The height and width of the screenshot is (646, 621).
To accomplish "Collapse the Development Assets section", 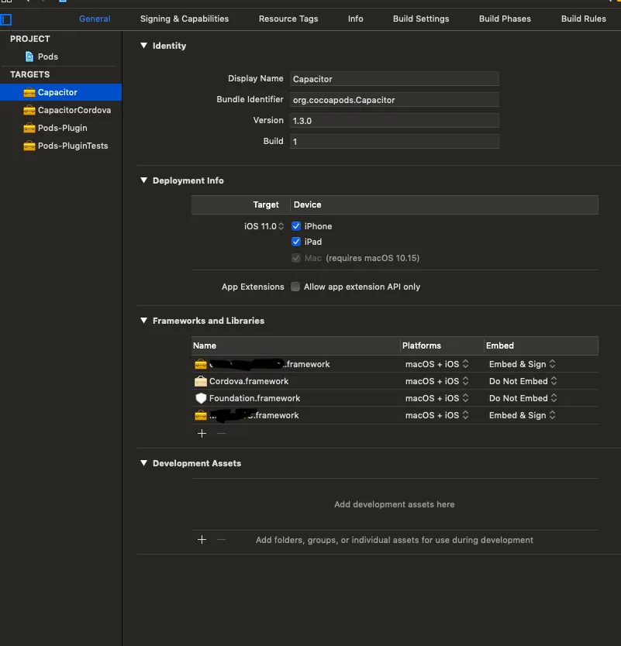I will (143, 462).
